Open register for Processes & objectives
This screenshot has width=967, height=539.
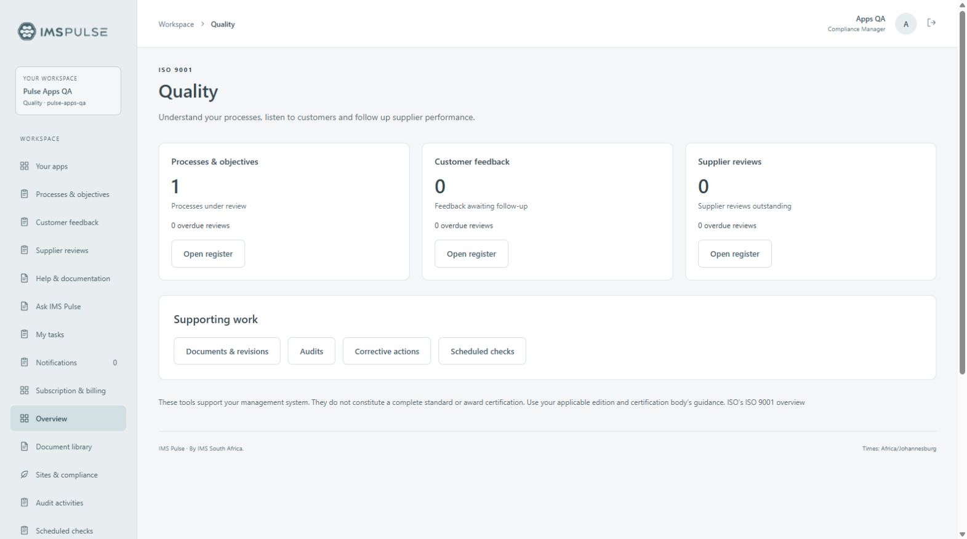(208, 254)
